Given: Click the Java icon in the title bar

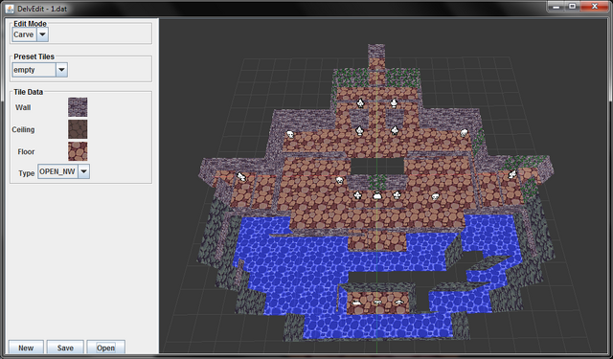Looking at the screenshot, I should pos(10,9).
